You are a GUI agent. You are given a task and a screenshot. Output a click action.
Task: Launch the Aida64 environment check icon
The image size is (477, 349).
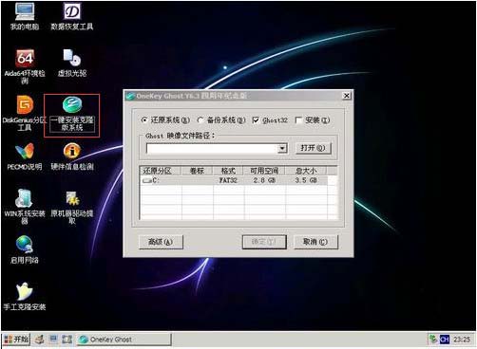(x=25, y=66)
